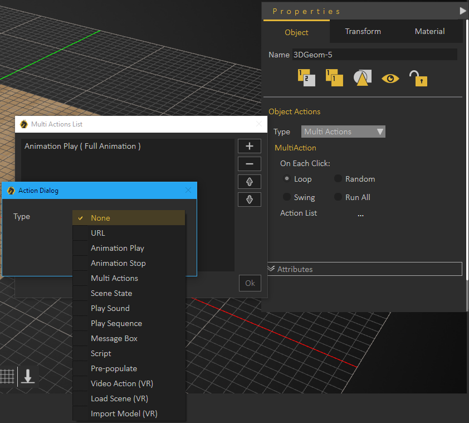Collapse Properties panel with the arrow icon
Viewport: 469px width, 423px height.
pos(462,11)
